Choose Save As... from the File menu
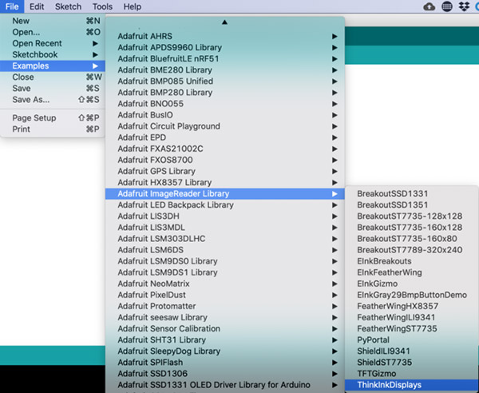The width and height of the screenshot is (479, 393). (x=53, y=100)
